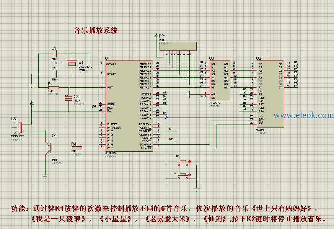Click the X1 crystal oscillator symbol
This screenshot has width=334, height=229.
[x=72, y=64]
